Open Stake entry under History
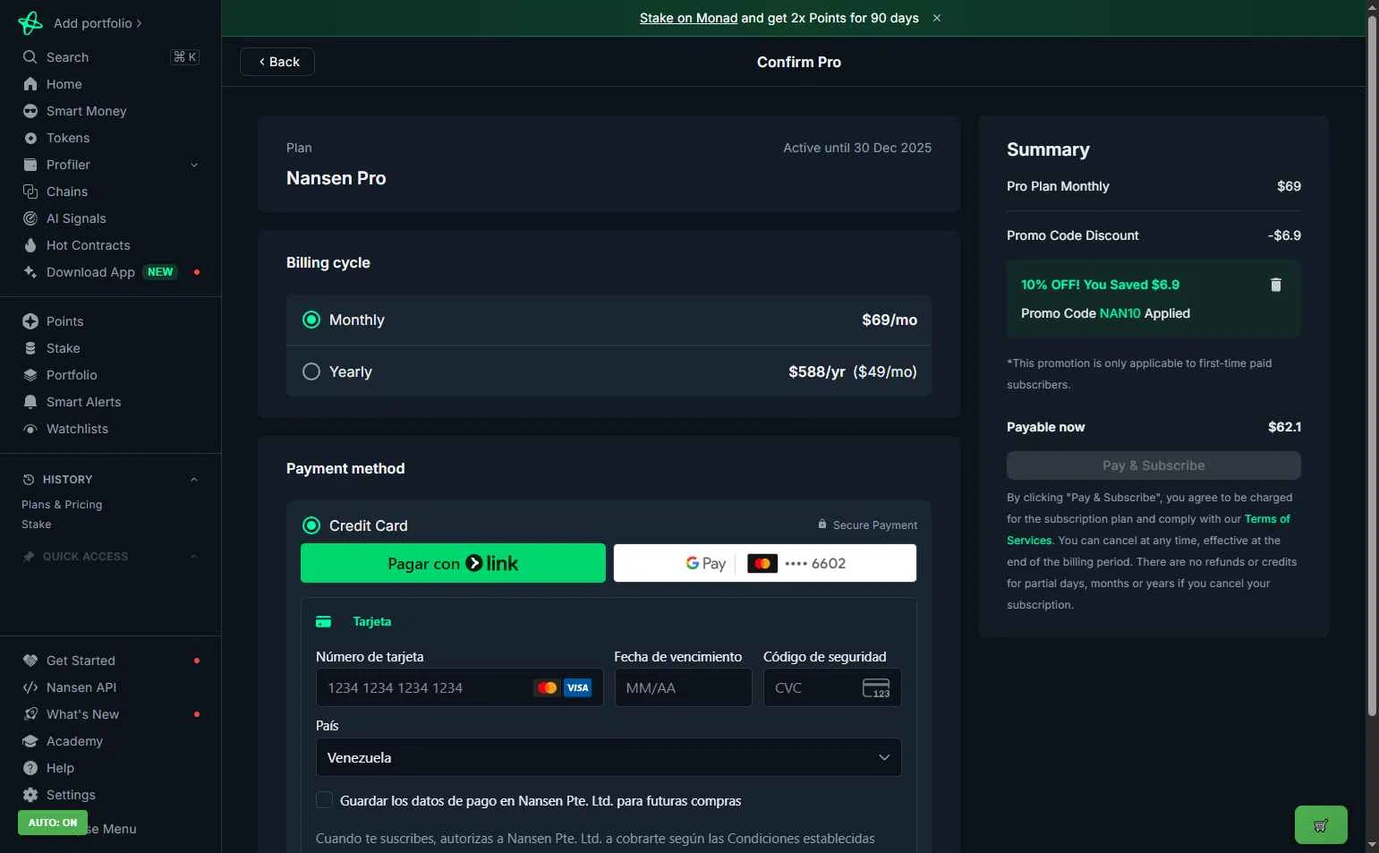The image size is (1379, 853). coord(37,525)
